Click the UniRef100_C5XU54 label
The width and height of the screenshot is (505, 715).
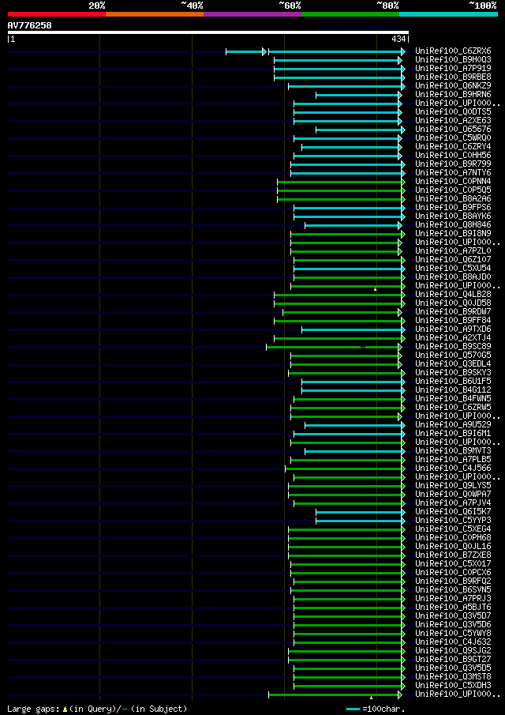tap(453, 269)
